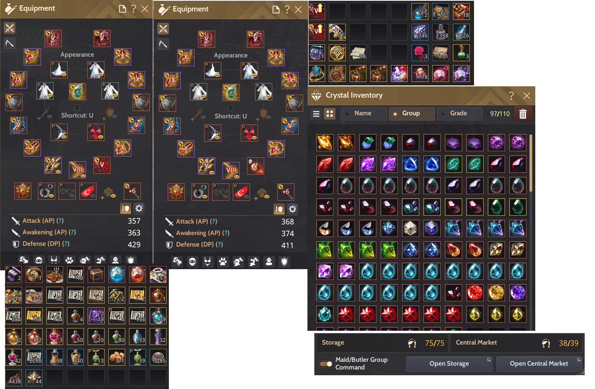This screenshot has height=389, width=595.
Task: Click the Crystal Inventory scrollbar
Action: (531, 163)
